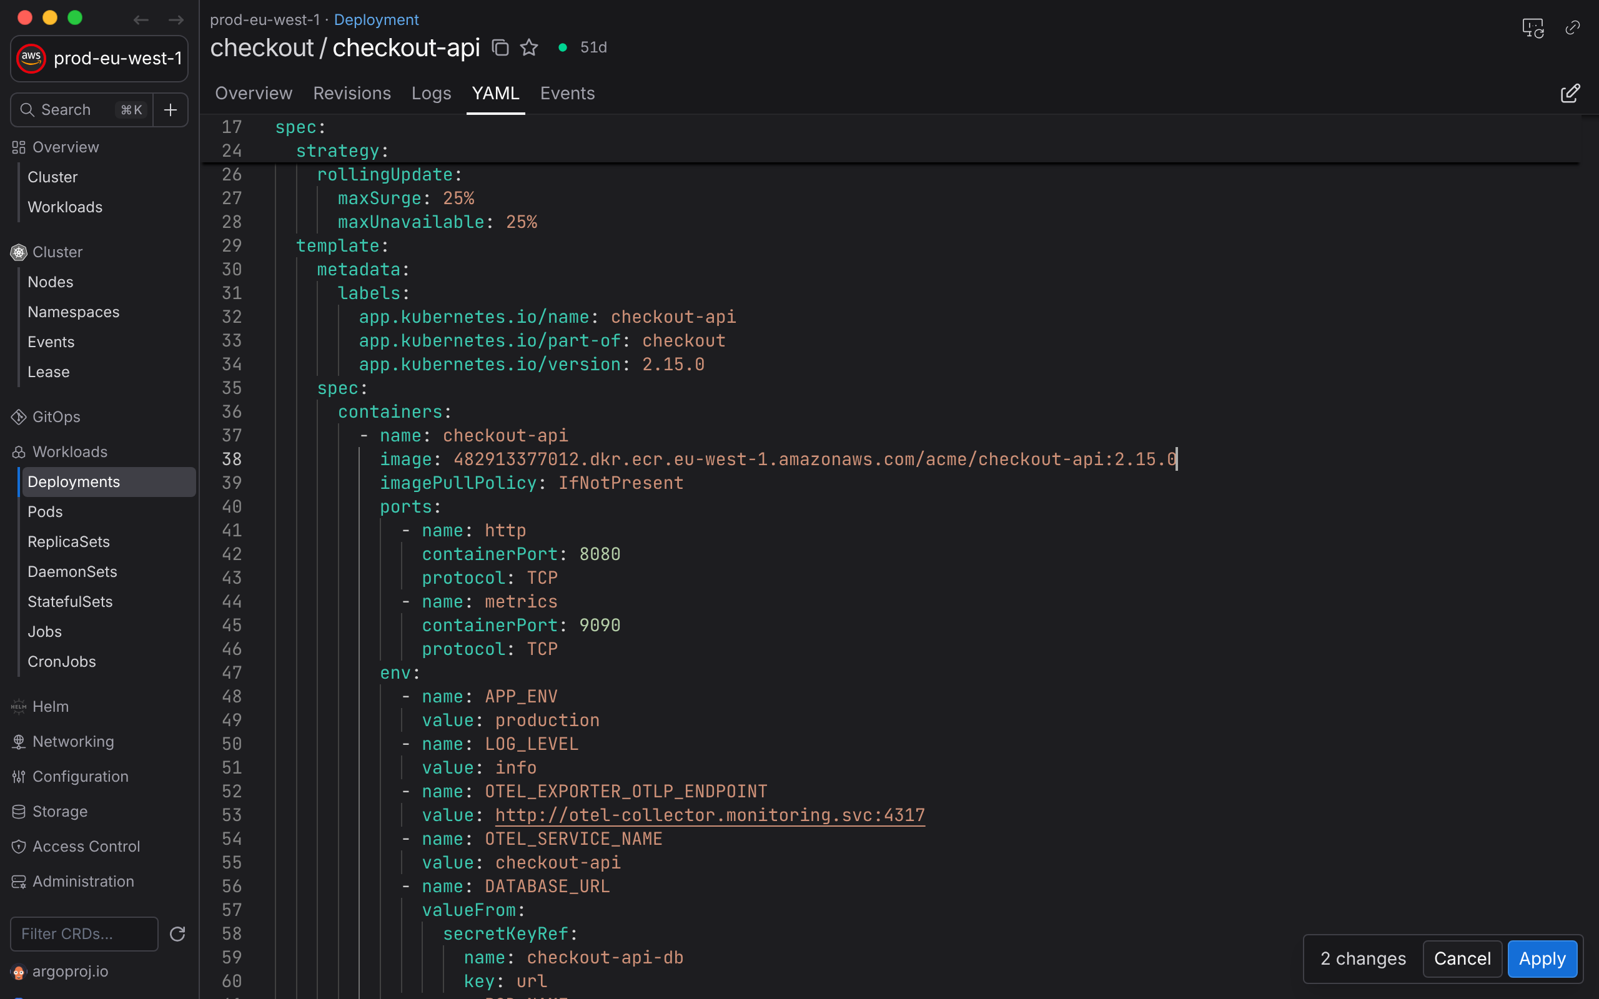Click the copy link icon in the top right
Viewport: 1599px width, 999px height.
[x=1573, y=27]
